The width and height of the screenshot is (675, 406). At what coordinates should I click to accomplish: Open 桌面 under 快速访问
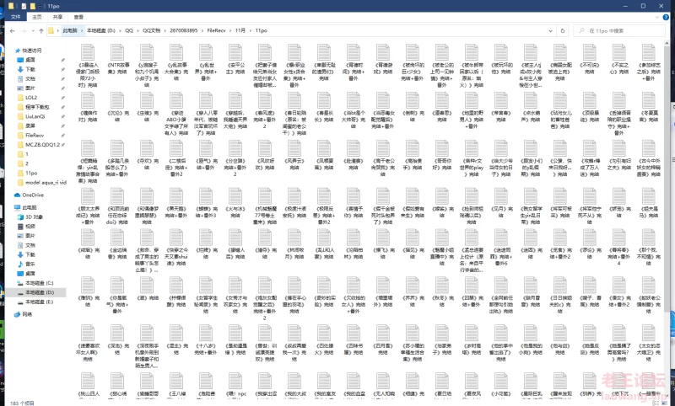30,60
